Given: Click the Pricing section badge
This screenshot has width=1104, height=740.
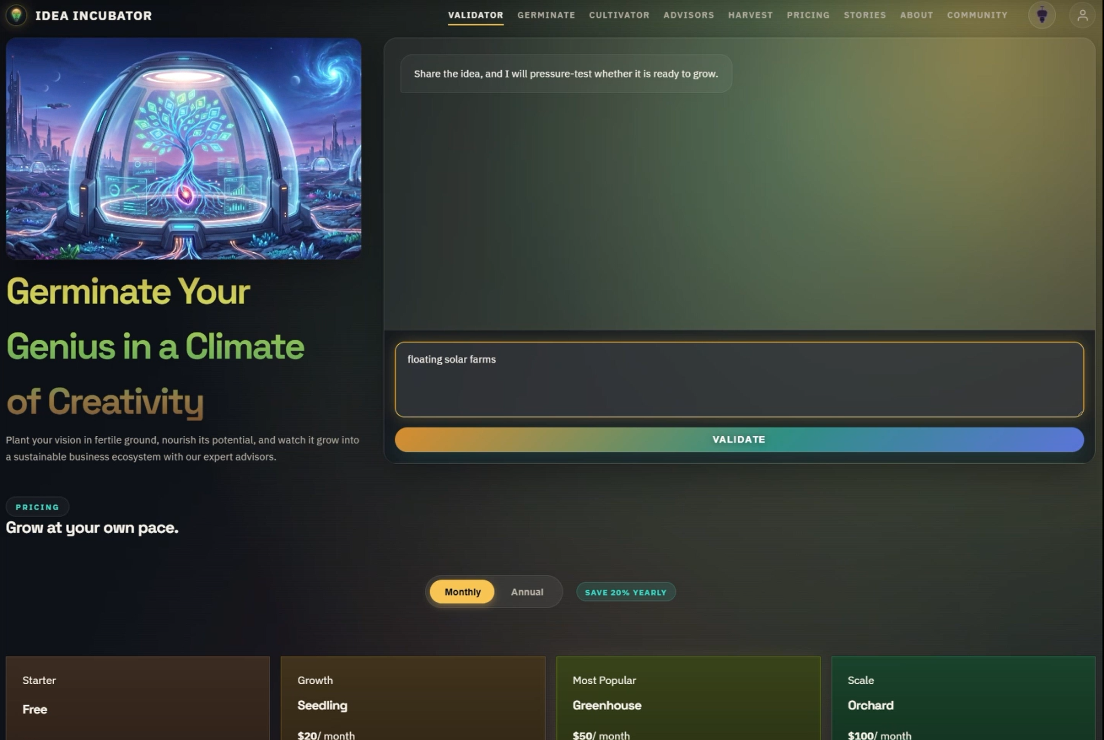Looking at the screenshot, I should [x=37, y=507].
